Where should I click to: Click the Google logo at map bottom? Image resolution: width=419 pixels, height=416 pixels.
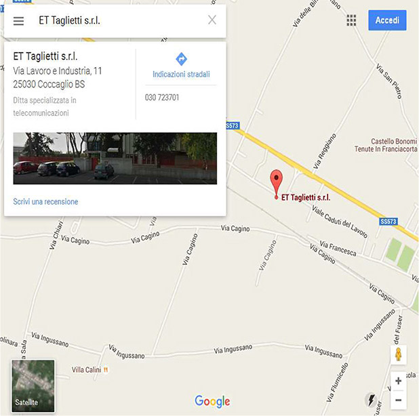pos(212,401)
